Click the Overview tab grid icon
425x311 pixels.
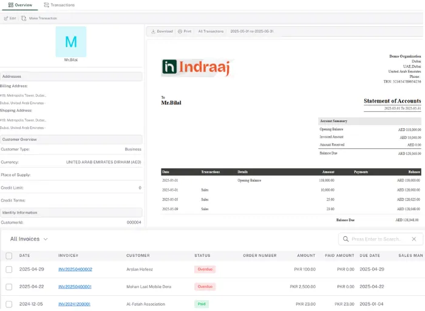tap(11, 5)
